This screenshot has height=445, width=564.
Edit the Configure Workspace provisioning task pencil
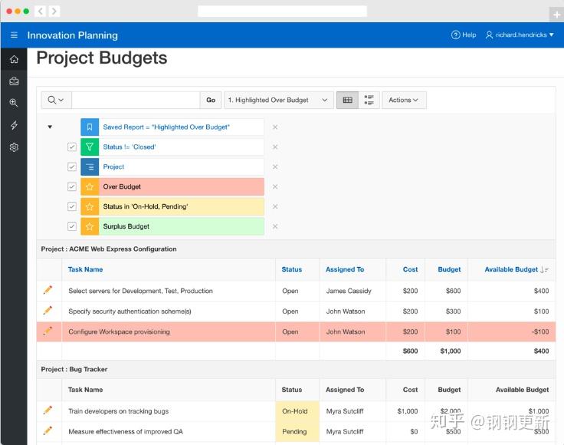coord(48,331)
